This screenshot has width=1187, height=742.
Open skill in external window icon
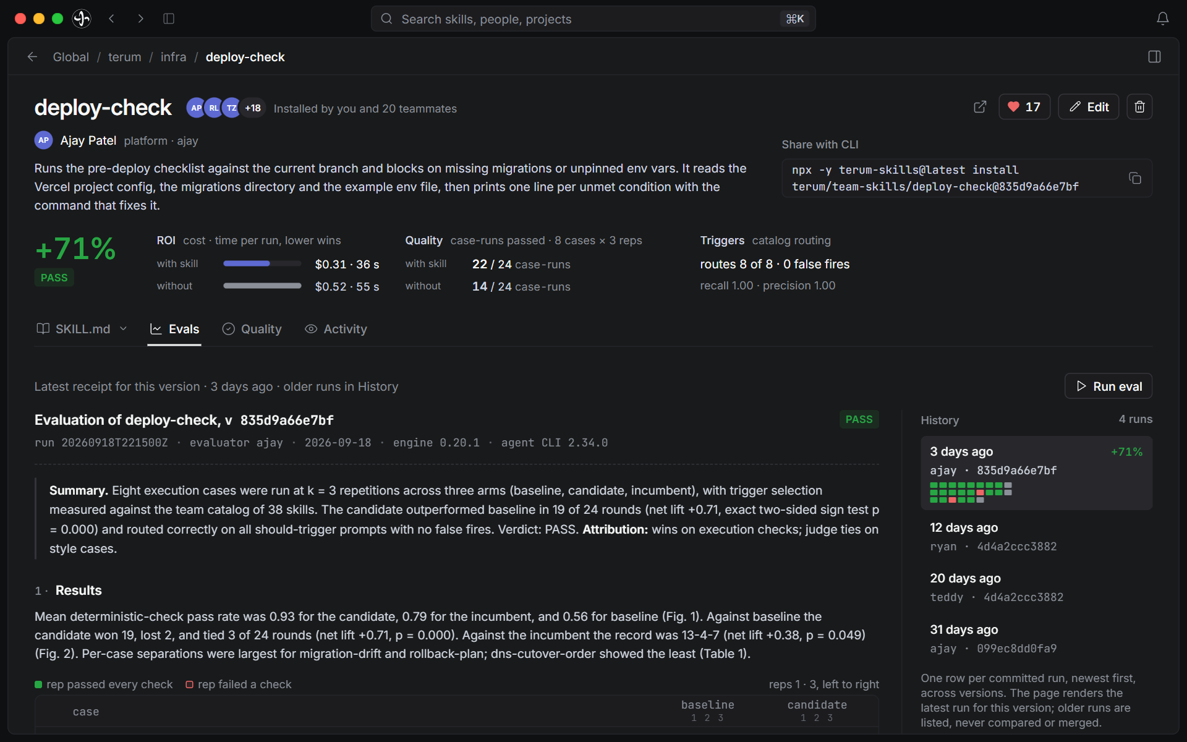pyautogui.click(x=980, y=107)
